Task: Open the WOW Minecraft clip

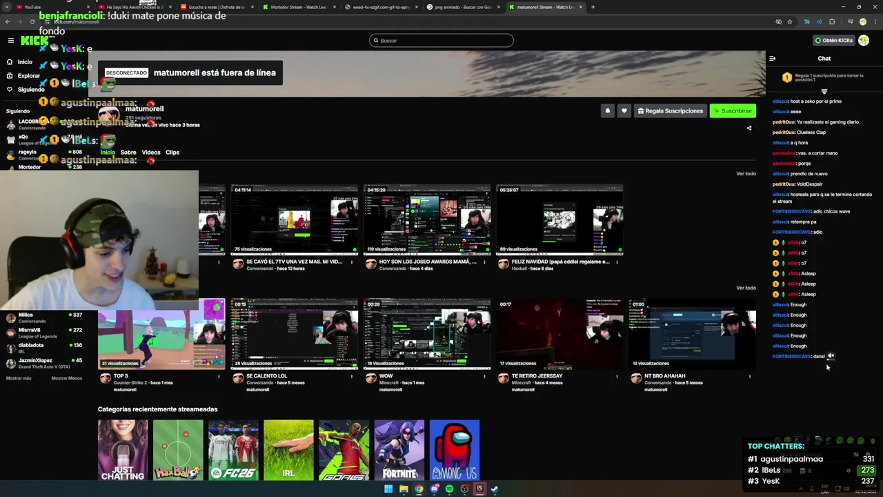Action: [x=427, y=334]
